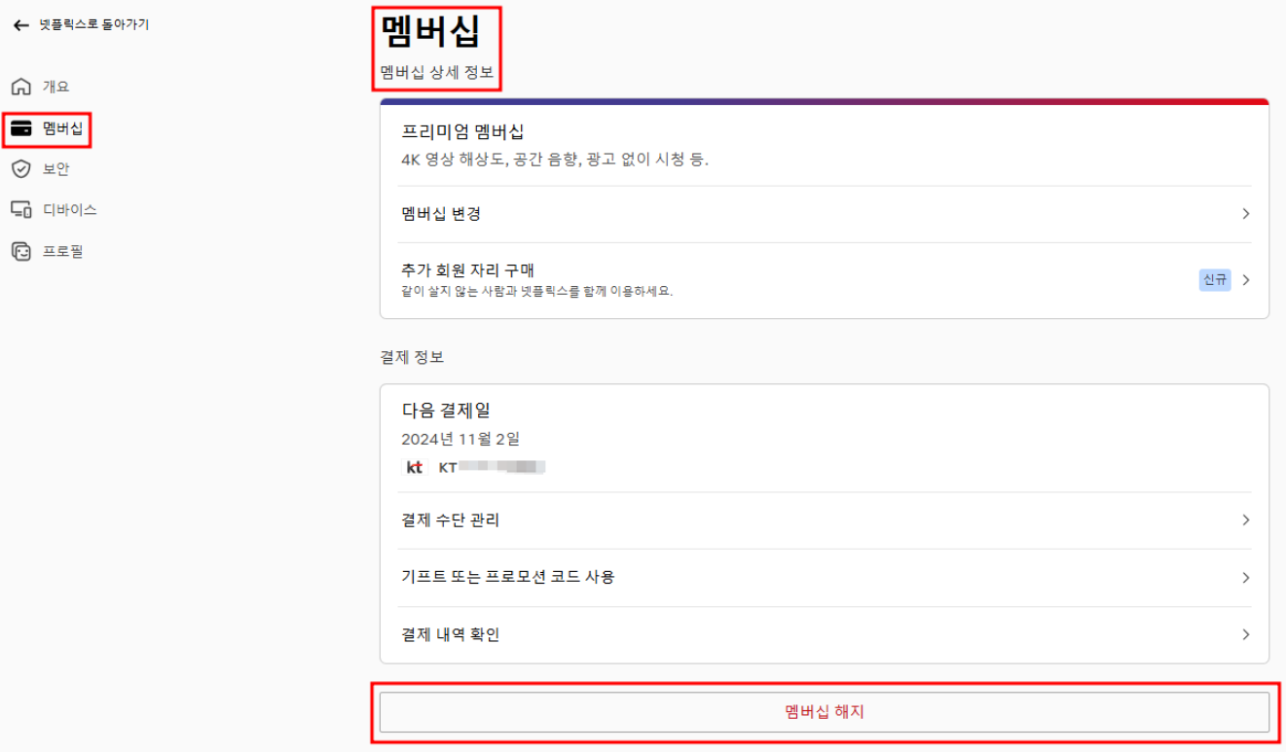This screenshot has width=1286, height=752.
Task: Open 결제 수단 관리
Action: tap(825, 520)
